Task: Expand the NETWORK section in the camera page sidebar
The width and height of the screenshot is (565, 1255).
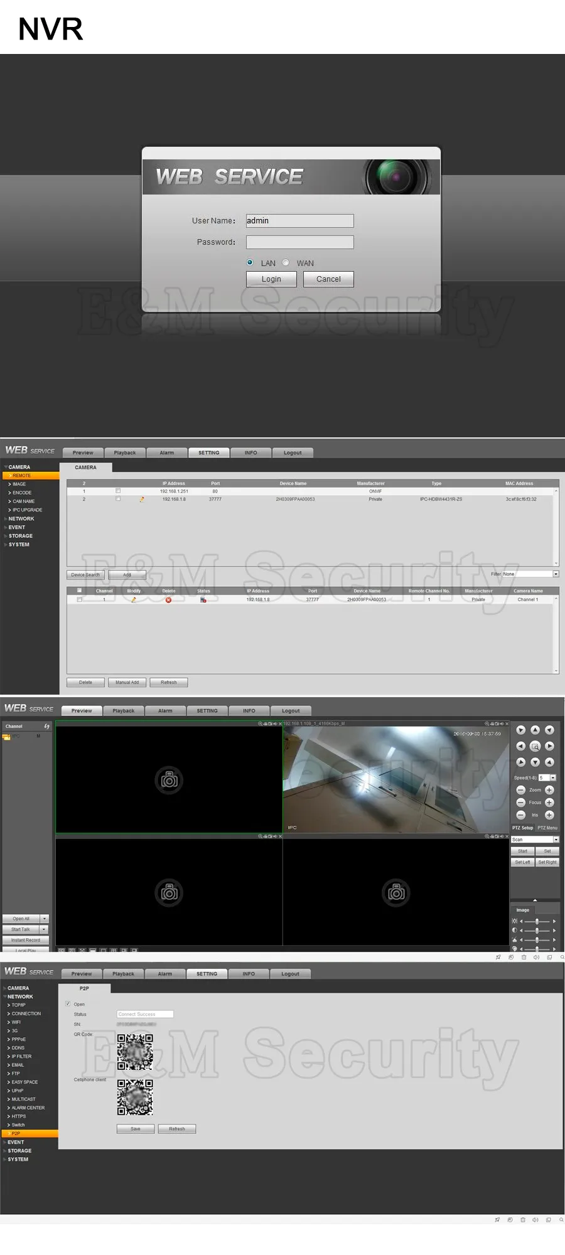Action: point(21,519)
